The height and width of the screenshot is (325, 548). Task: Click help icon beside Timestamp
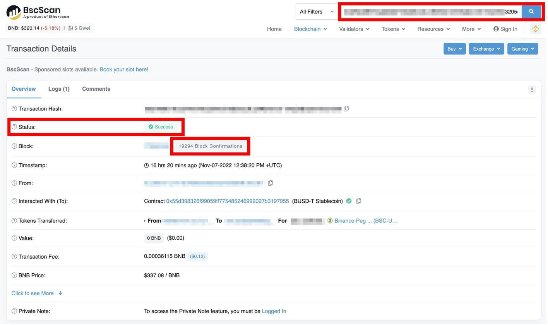(x=14, y=166)
